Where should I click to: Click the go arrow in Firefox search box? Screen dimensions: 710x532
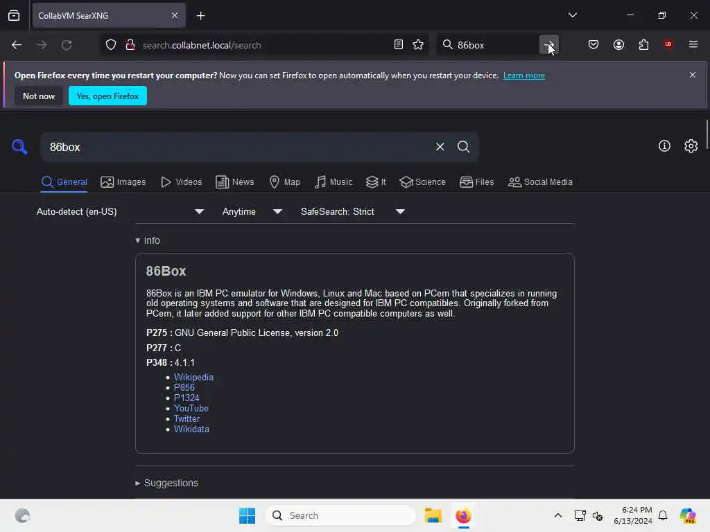(549, 45)
